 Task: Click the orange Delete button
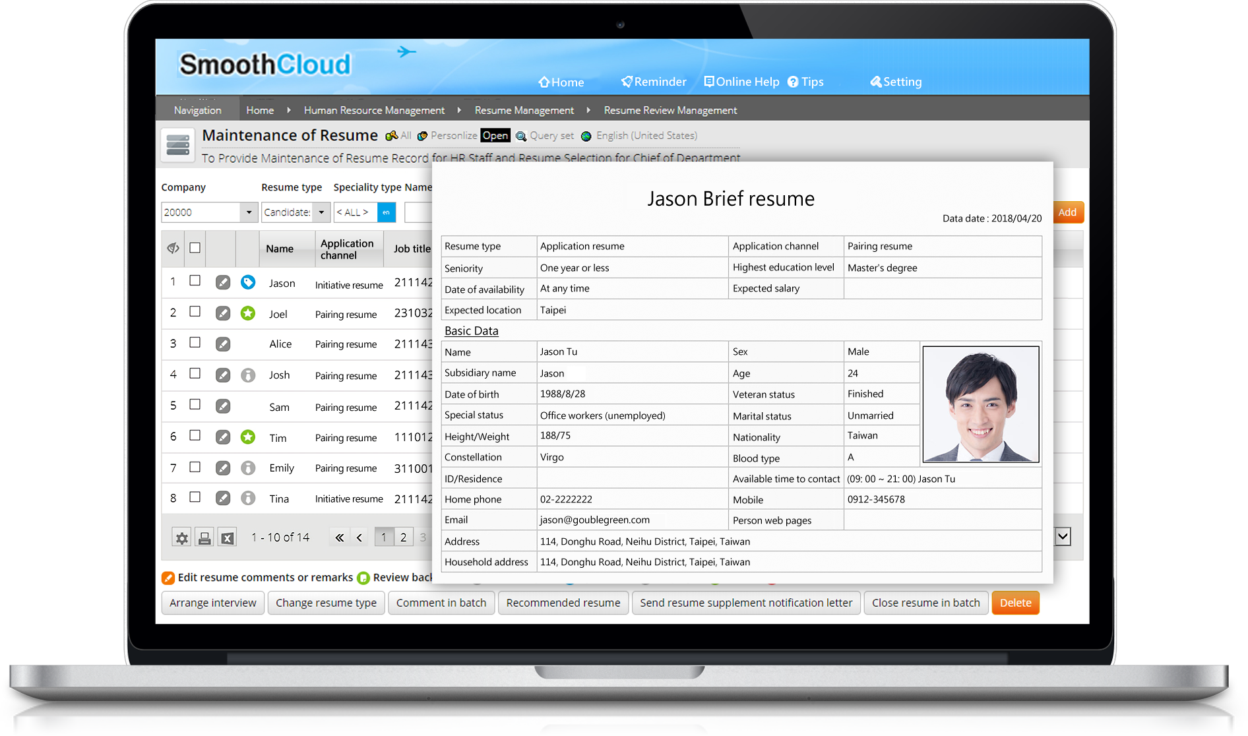(1015, 603)
